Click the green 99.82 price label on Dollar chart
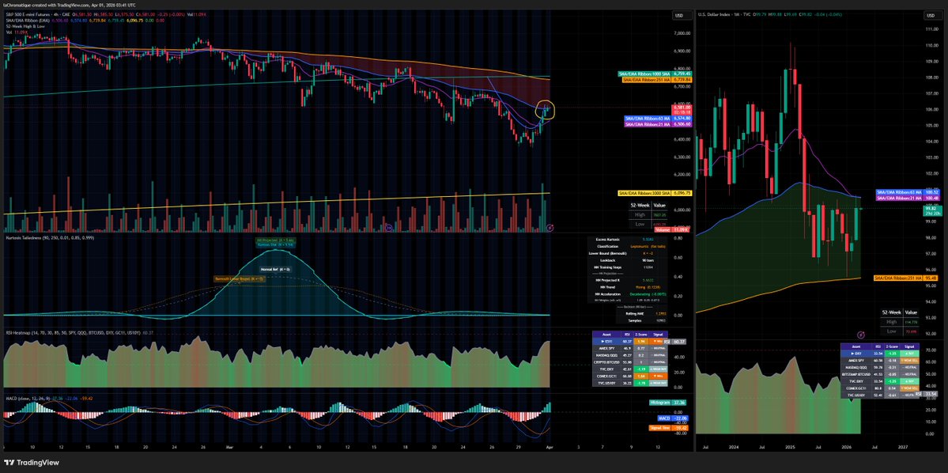This screenshot has width=948, height=473. coord(931,210)
